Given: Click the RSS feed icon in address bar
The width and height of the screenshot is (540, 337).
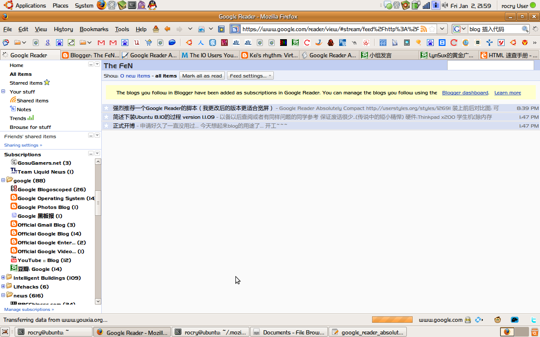Looking at the screenshot, I should pyautogui.click(x=424, y=29).
